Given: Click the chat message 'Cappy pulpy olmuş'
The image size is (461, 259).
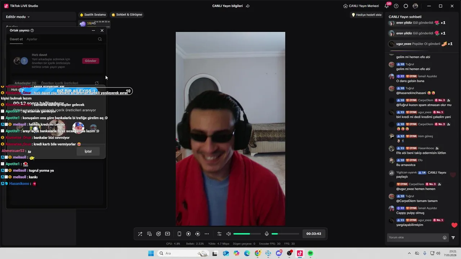Looking at the screenshot, I should 410,213.
